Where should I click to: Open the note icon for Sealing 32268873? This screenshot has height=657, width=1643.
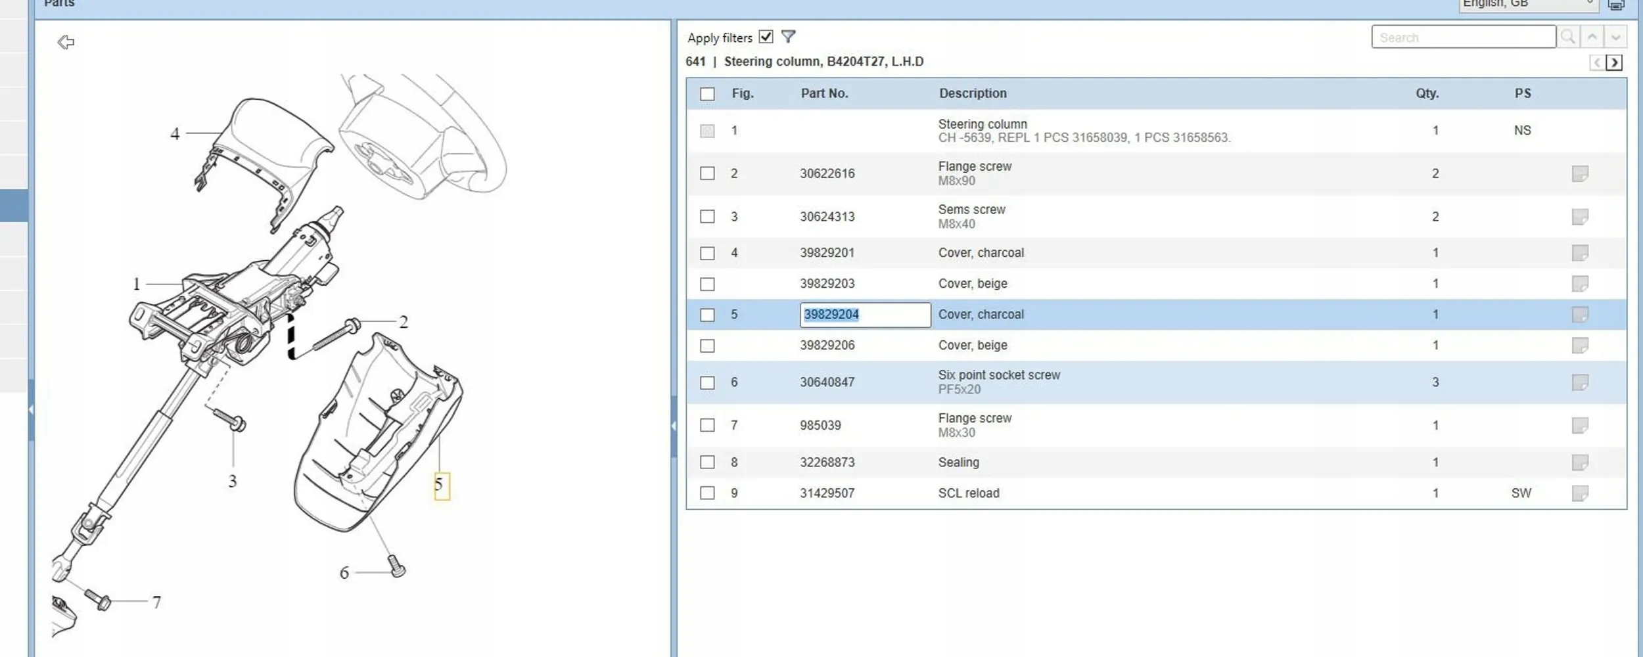coord(1580,463)
